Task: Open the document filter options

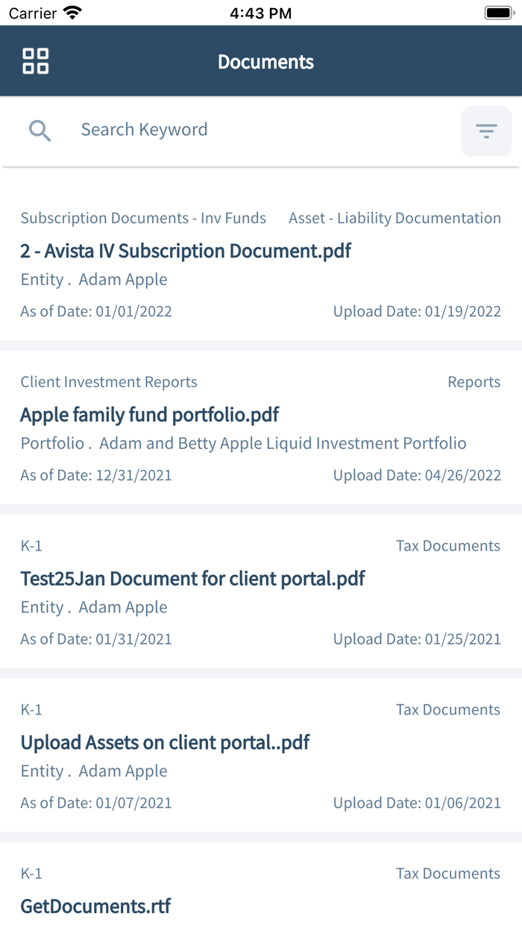Action: pyautogui.click(x=486, y=131)
